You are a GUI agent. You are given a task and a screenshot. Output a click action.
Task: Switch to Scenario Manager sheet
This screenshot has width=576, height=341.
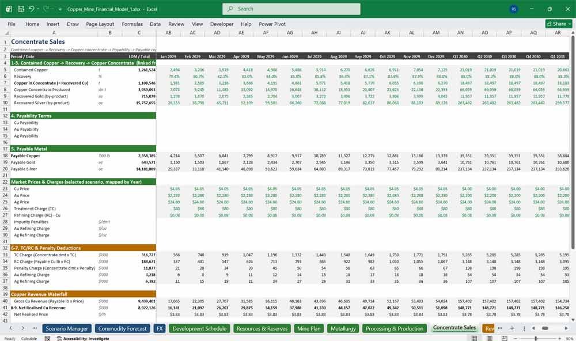(67, 328)
